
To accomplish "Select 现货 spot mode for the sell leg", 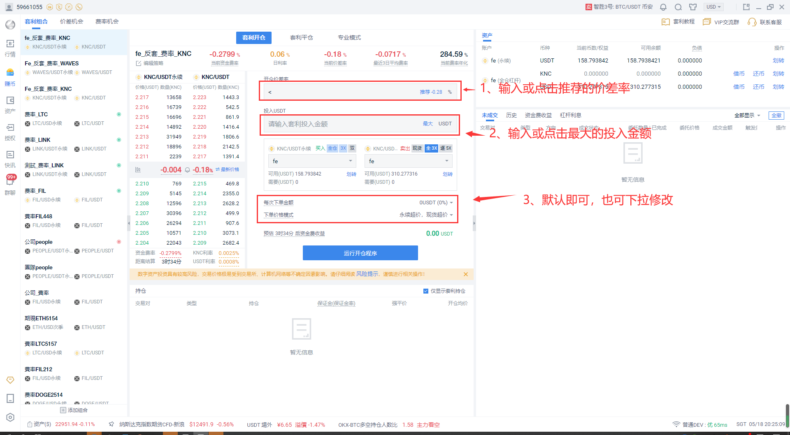I will pyautogui.click(x=417, y=148).
